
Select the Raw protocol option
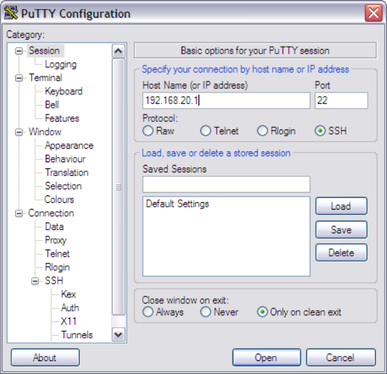click(x=148, y=131)
